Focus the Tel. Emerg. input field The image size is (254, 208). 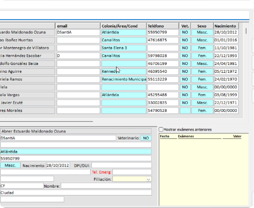[x=132, y=172]
